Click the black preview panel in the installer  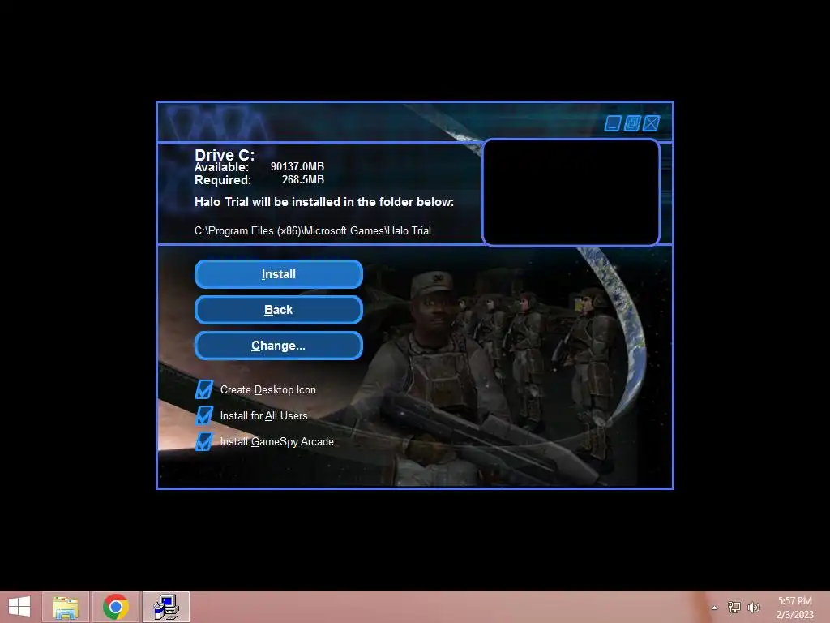[571, 192]
